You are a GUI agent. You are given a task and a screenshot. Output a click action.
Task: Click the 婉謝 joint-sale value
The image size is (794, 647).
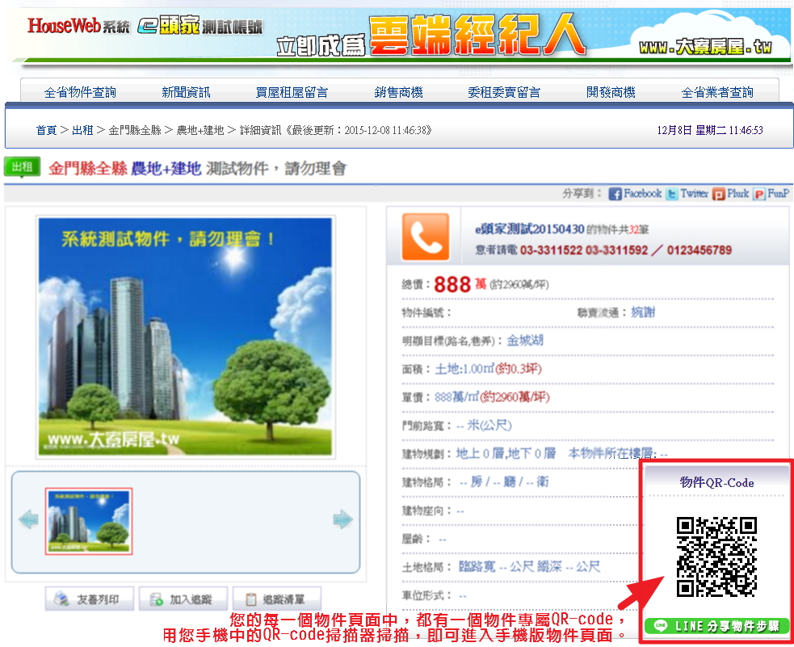coord(643,312)
